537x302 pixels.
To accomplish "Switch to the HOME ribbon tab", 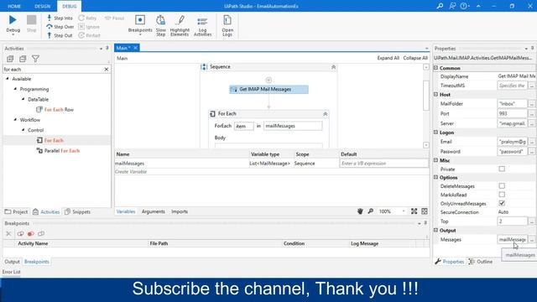I will (x=14, y=6).
